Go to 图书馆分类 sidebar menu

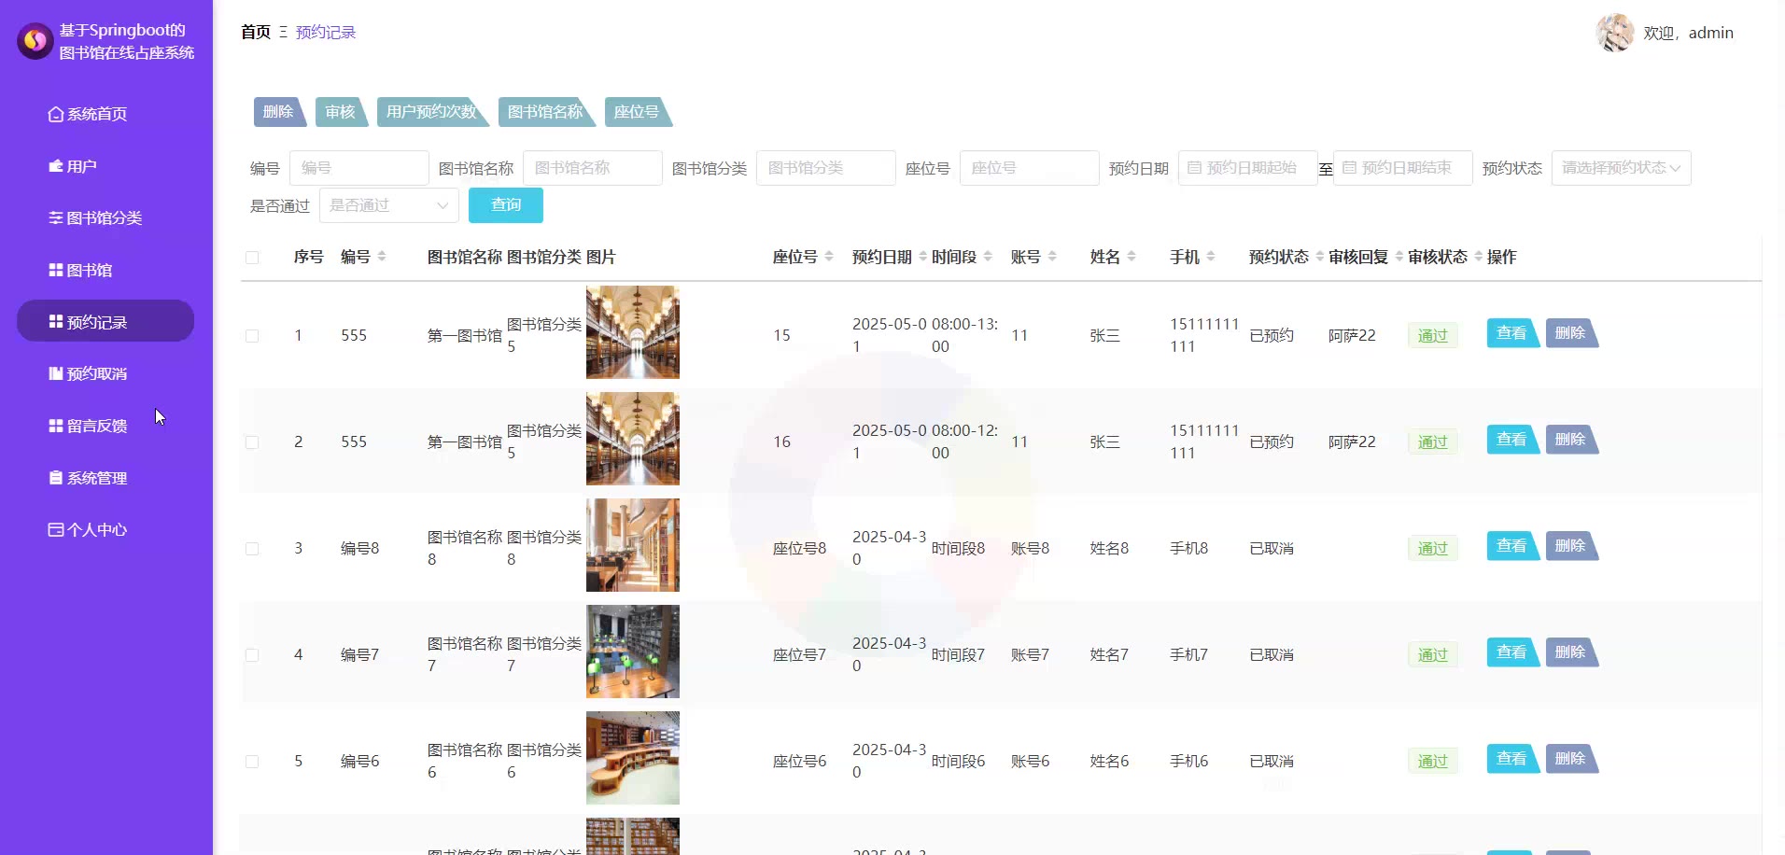pyautogui.click(x=104, y=217)
